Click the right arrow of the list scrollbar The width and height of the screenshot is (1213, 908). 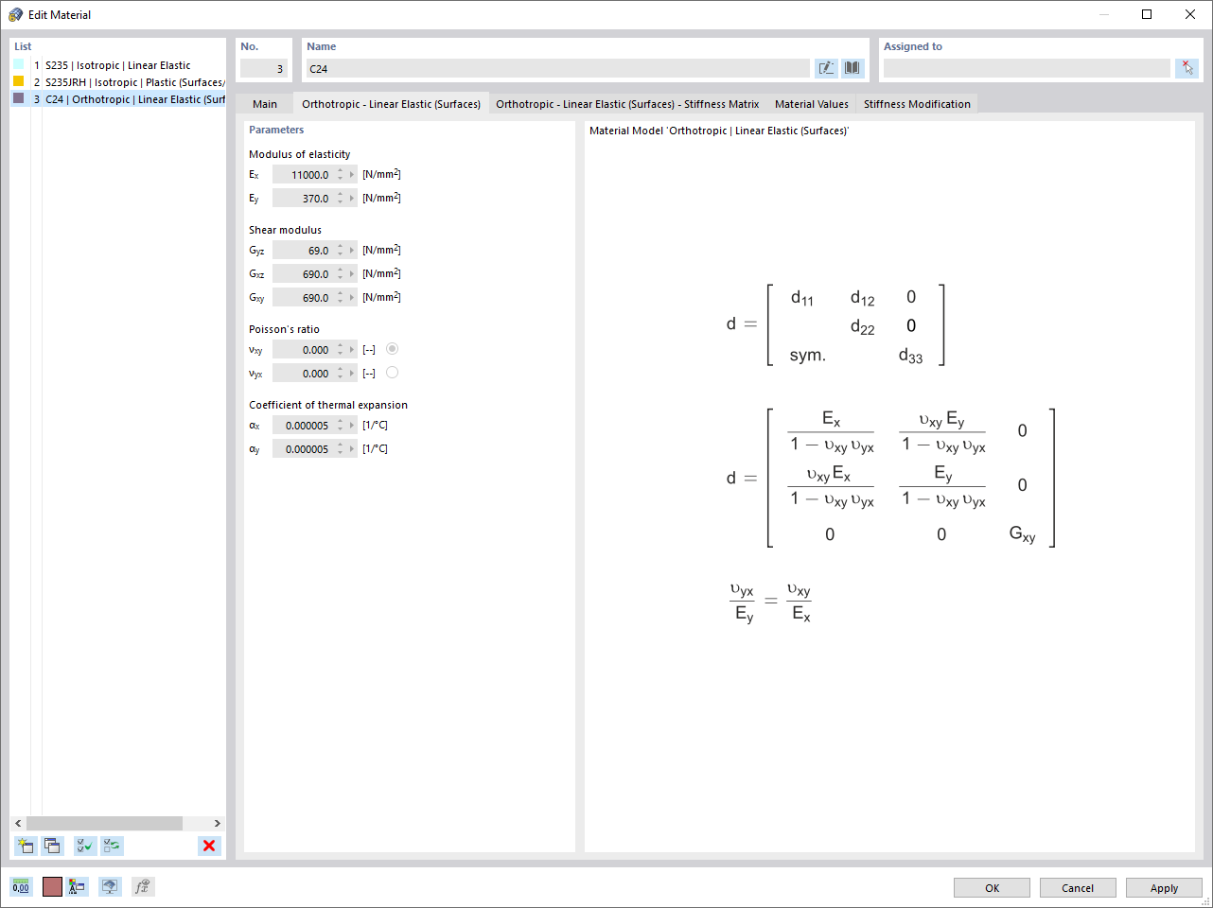(x=218, y=824)
